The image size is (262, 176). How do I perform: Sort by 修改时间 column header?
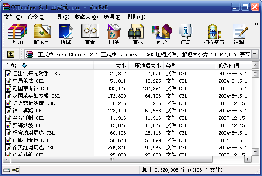point(234,66)
